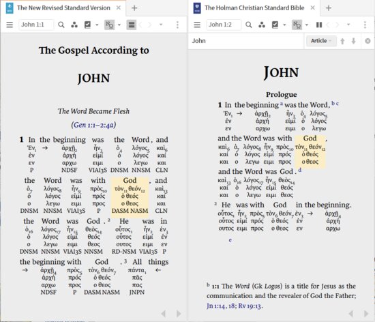This screenshot has width=375, height=322.
Task: Click NRSV resource icon on the tab
Action: (10, 8)
